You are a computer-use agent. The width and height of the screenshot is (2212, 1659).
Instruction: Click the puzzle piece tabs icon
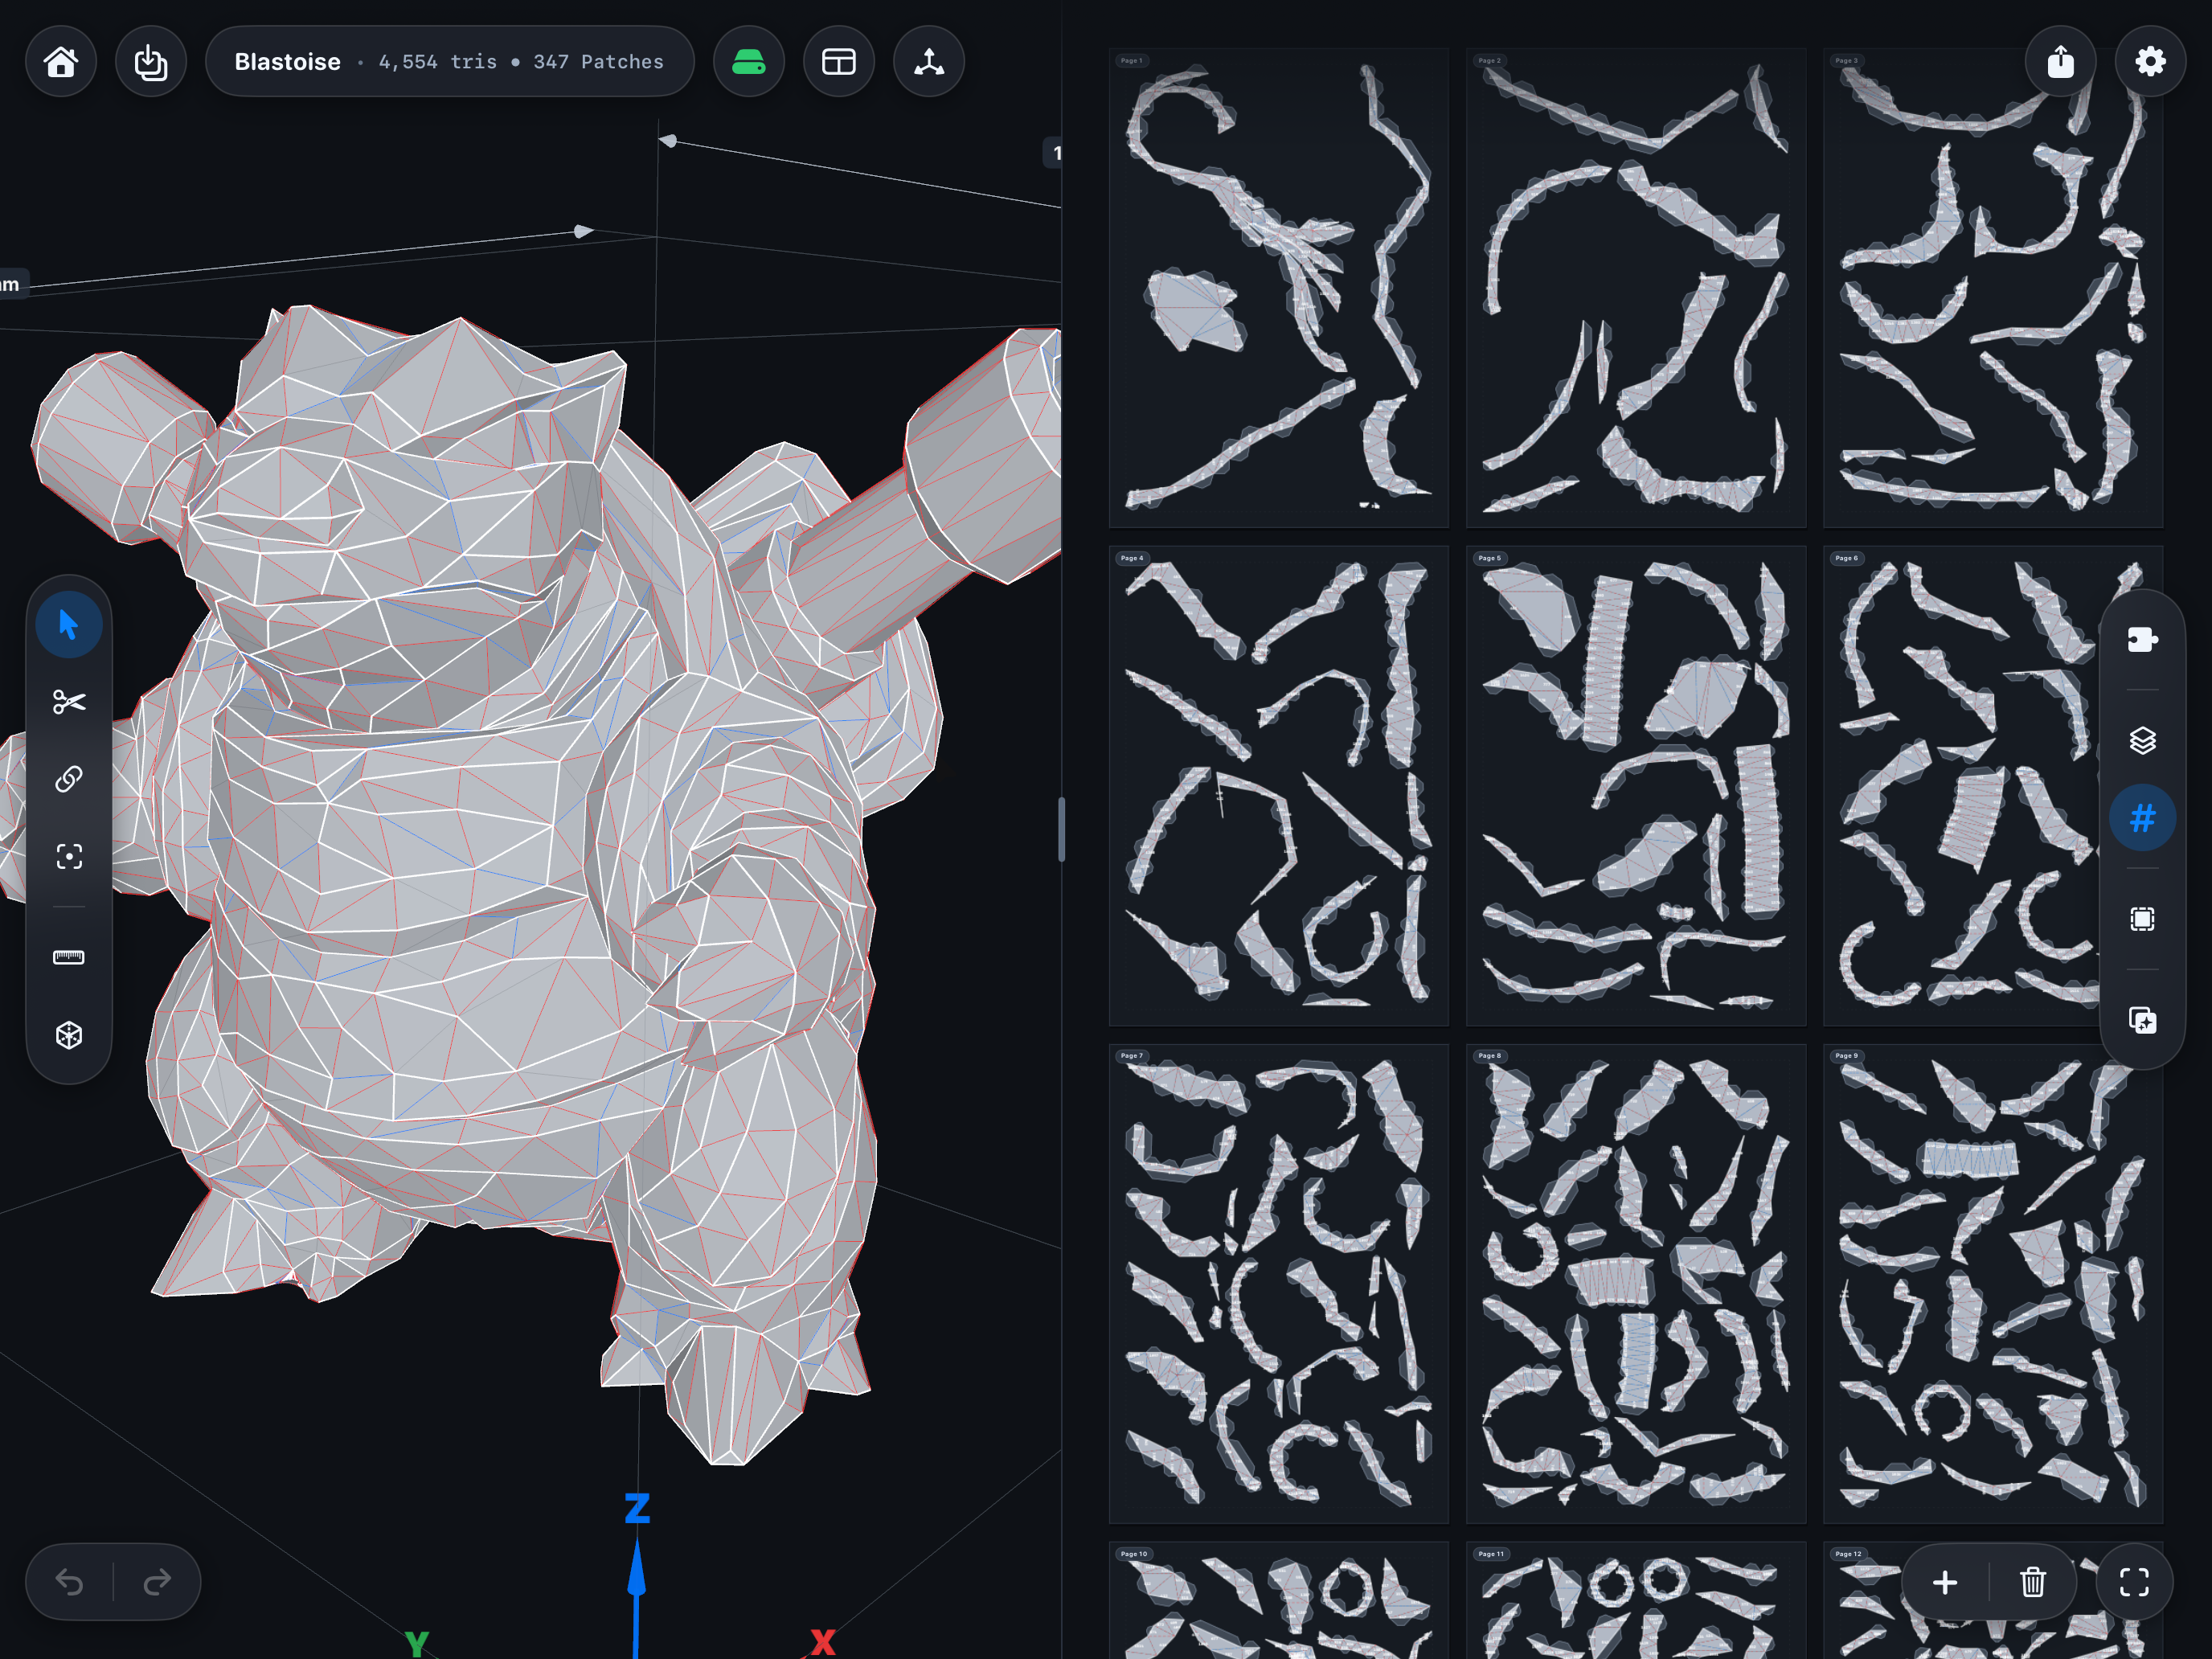[2142, 640]
